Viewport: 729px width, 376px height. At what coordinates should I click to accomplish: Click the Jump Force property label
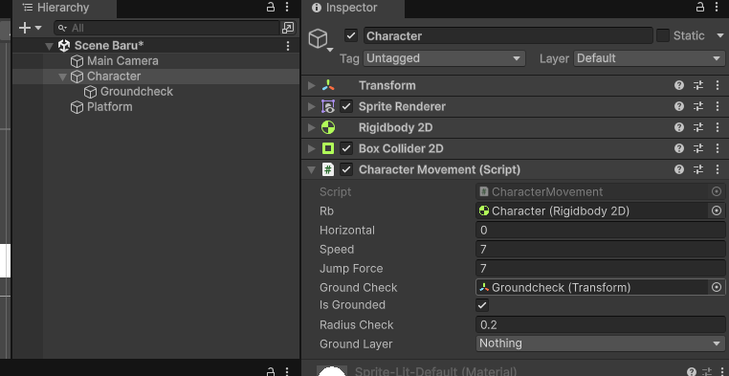click(x=351, y=269)
